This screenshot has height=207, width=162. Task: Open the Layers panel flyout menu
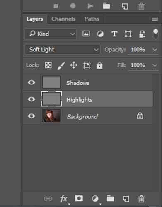pos(155,19)
